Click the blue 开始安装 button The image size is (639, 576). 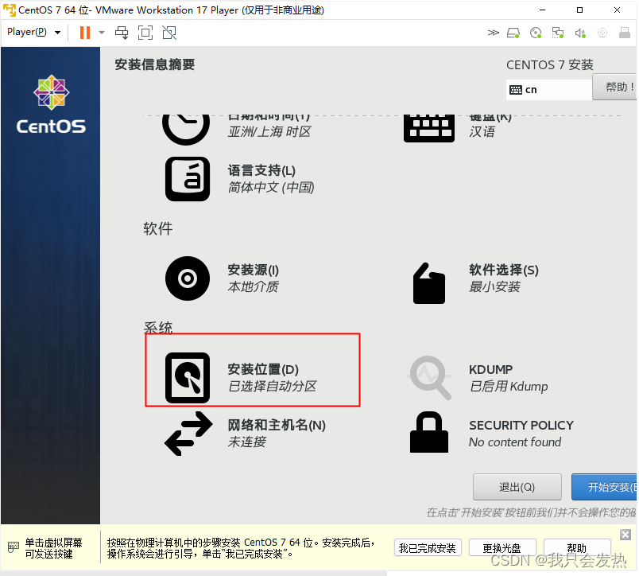pos(604,487)
